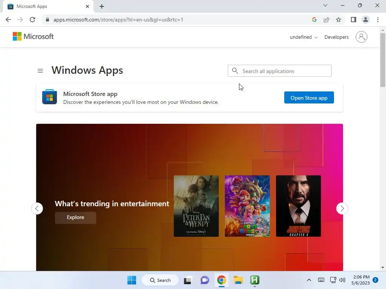Reload the current page
Screen dimensions: 386x289
pos(32,20)
